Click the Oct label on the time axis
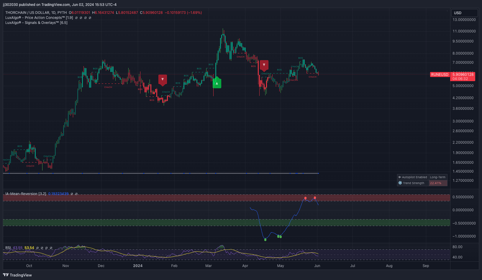Image resolution: width=482 pixels, height=280 pixels. 29,266
